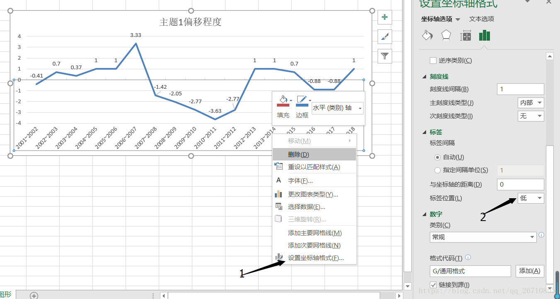Click the -0.41 data label
The width and height of the screenshot is (560, 299).
click(36, 76)
